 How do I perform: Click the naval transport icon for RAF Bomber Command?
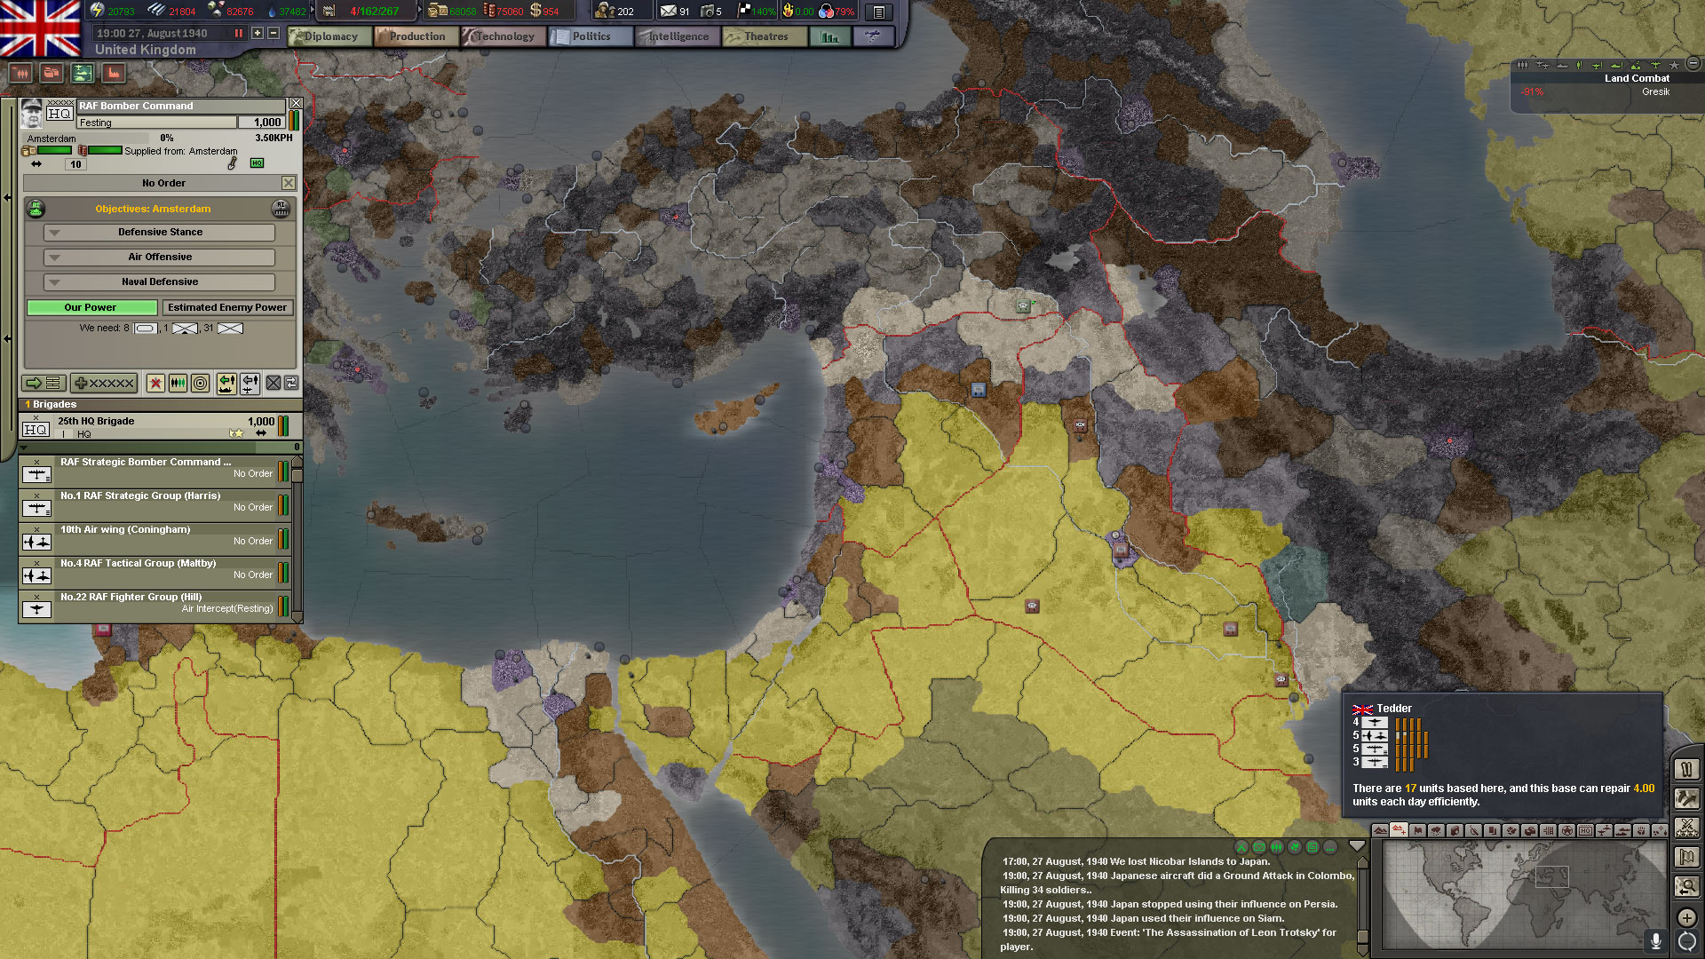(x=225, y=383)
